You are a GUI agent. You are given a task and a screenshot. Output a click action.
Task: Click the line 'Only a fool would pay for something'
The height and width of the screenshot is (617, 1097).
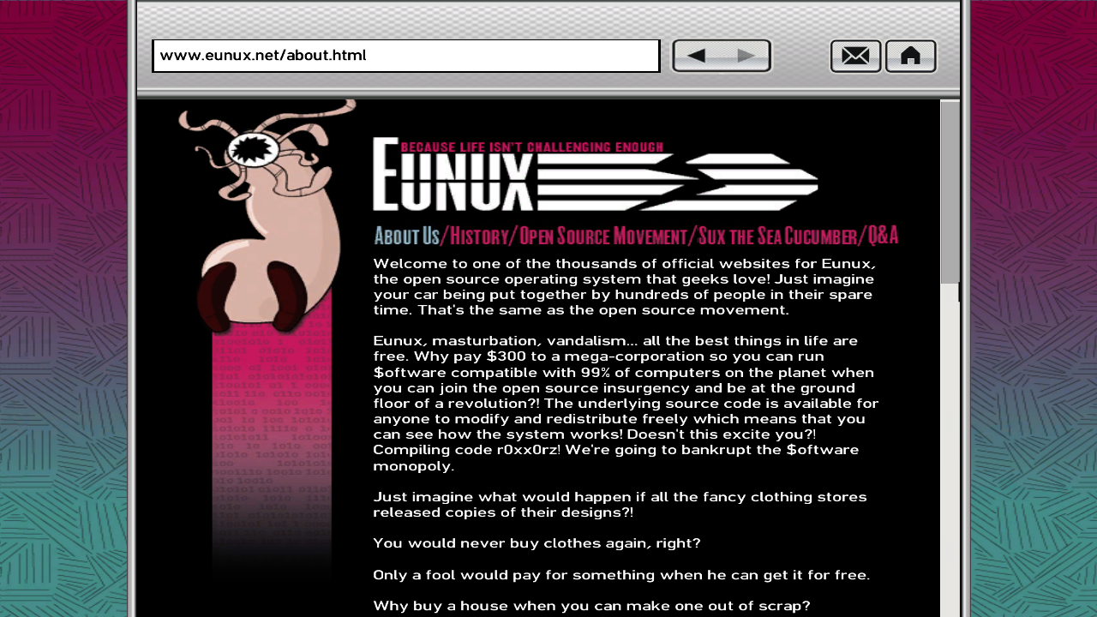(621, 575)
